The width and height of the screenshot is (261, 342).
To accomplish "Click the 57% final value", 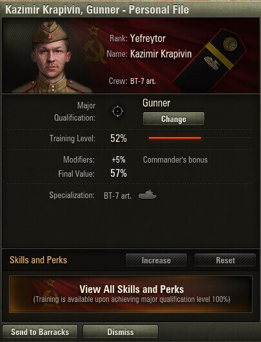I will pyautogui.click(x=119, y=174).
